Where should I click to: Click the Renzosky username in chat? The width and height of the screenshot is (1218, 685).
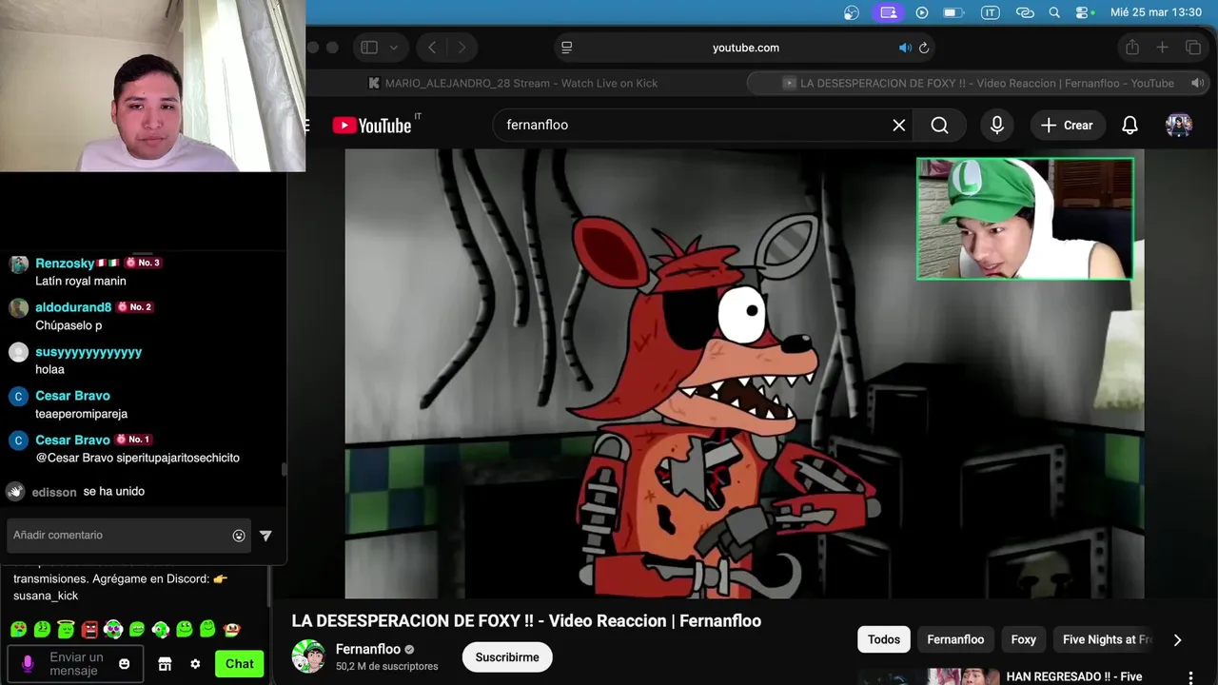click(x=65, y=263)
